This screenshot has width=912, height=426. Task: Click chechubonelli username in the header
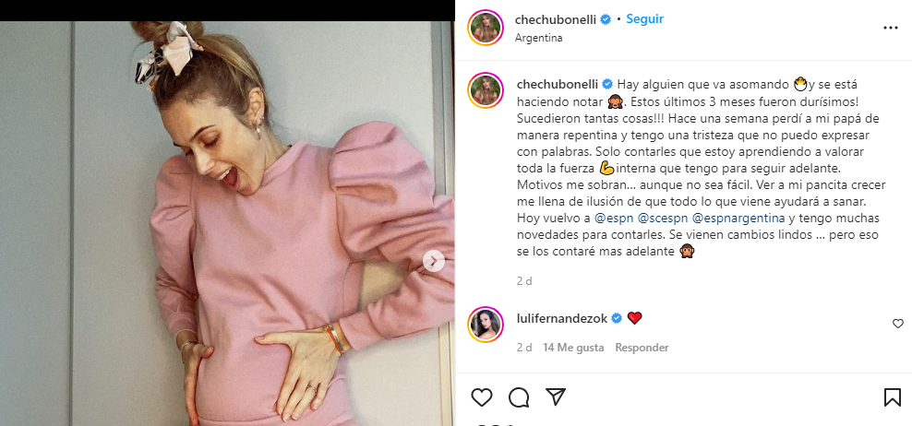557,19
